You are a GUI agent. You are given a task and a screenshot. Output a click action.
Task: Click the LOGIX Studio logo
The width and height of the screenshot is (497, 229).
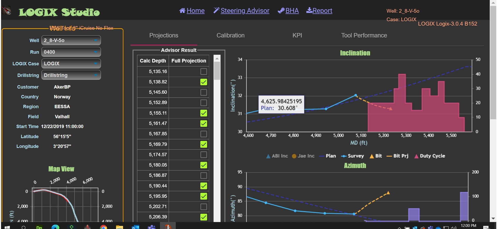59,12
